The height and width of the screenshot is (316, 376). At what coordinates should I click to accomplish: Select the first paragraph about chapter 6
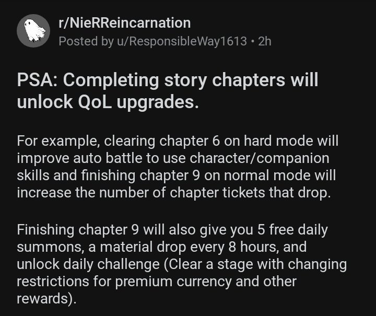[x=178, y=167]
